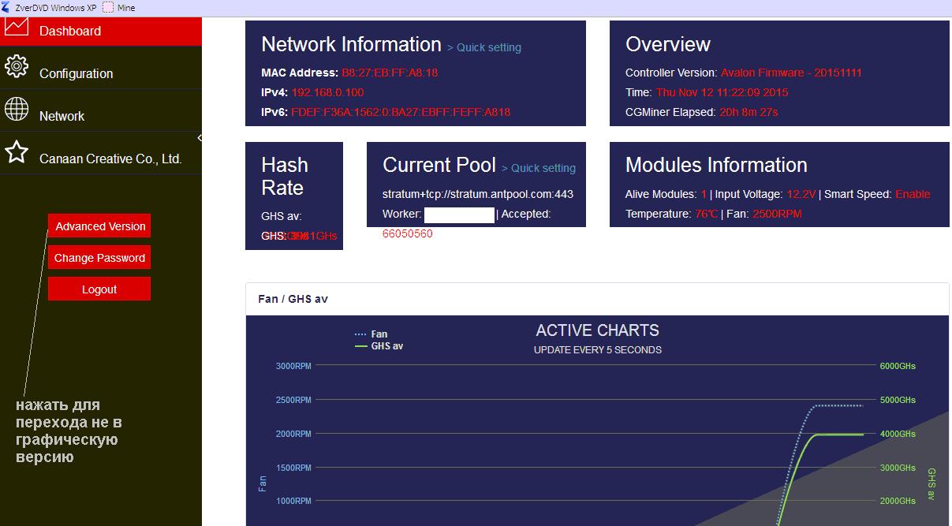Collapse the sidebar using the arrow handle
The image size is (952, 526).
point(200,138)
